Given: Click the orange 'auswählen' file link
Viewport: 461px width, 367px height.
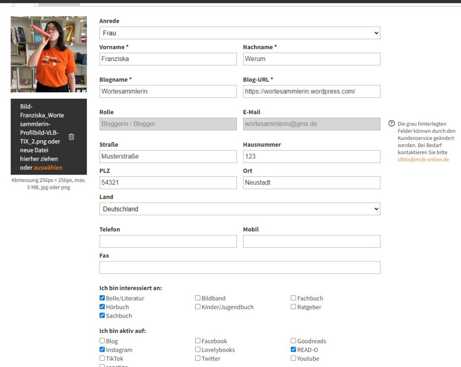Looking at the screenshot, I should point(48,167).
